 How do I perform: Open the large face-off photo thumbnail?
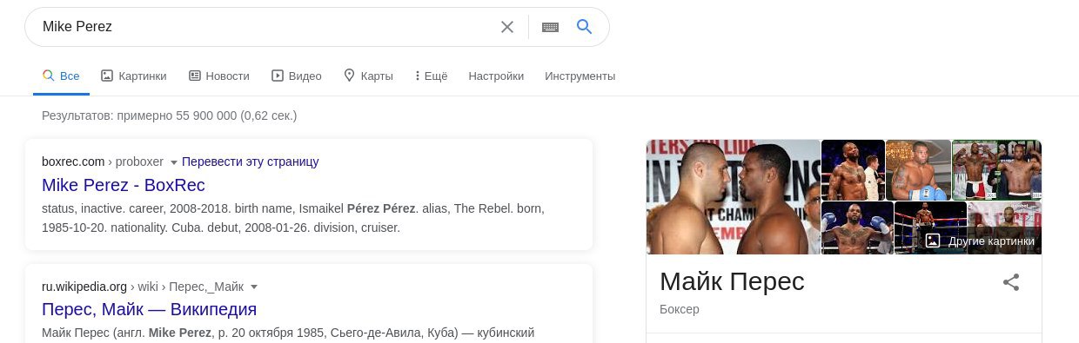(x=734, y=197)
